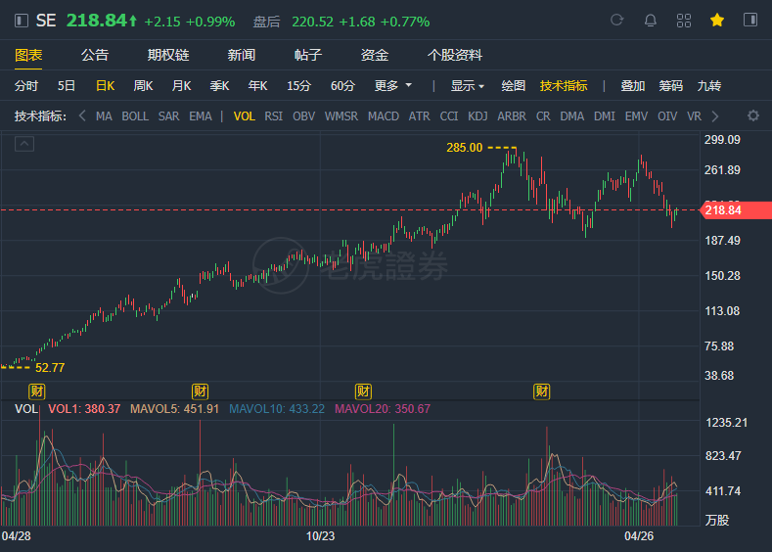Toggle the 技术指标 button
This screenshot has height=552, width=772.
point(564,86)
